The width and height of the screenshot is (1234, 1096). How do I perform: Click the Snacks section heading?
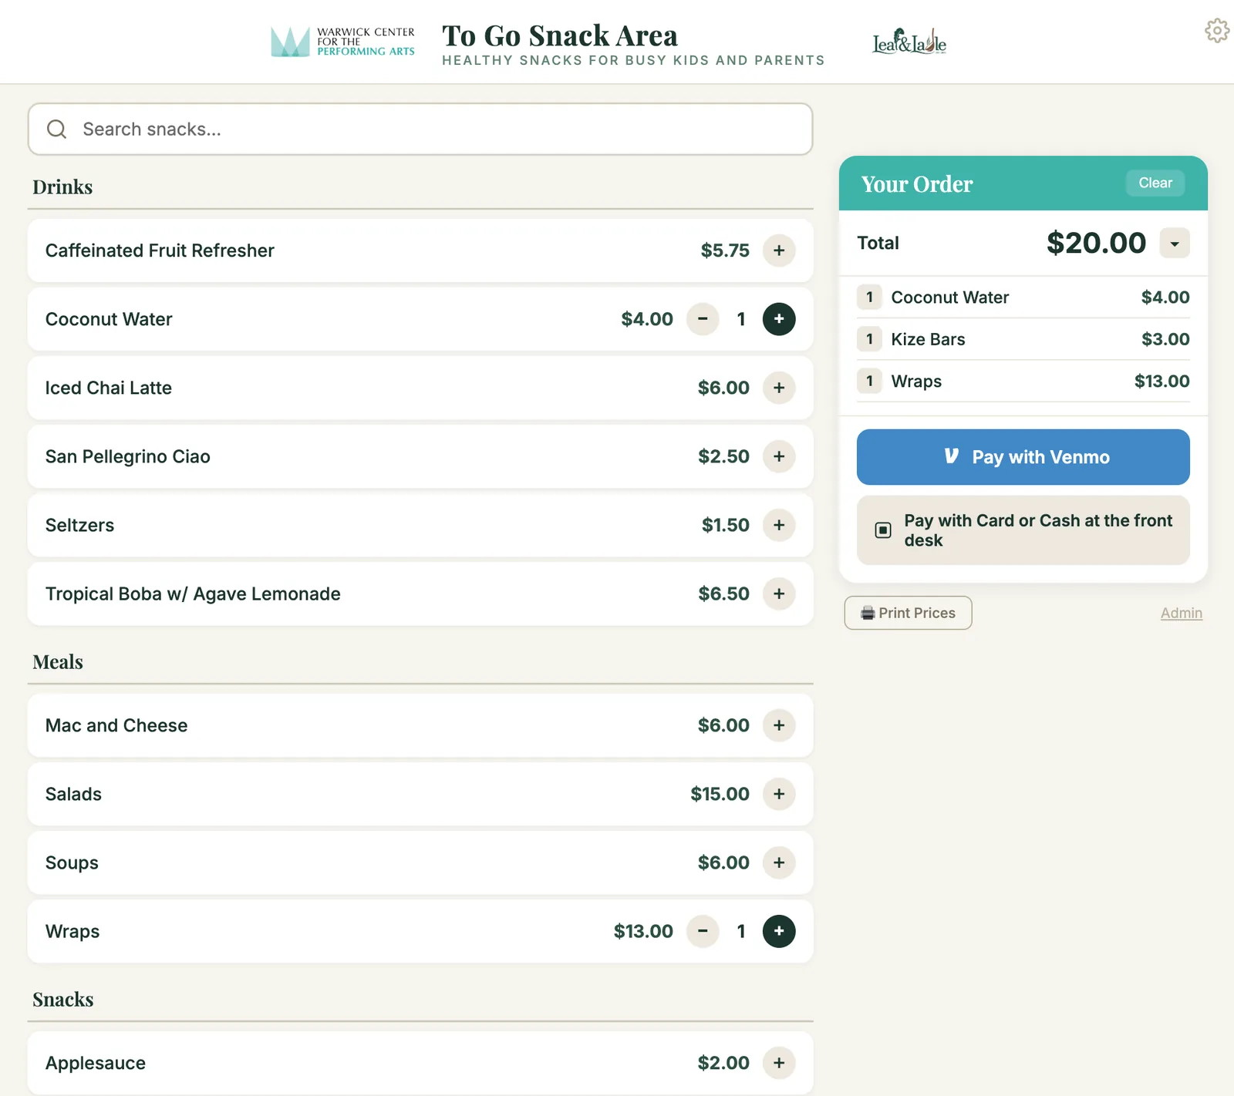[62, 1000]
